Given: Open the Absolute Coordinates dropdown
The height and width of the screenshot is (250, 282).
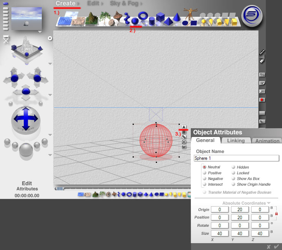Looking at the screenshot, I should click(269, 203).
